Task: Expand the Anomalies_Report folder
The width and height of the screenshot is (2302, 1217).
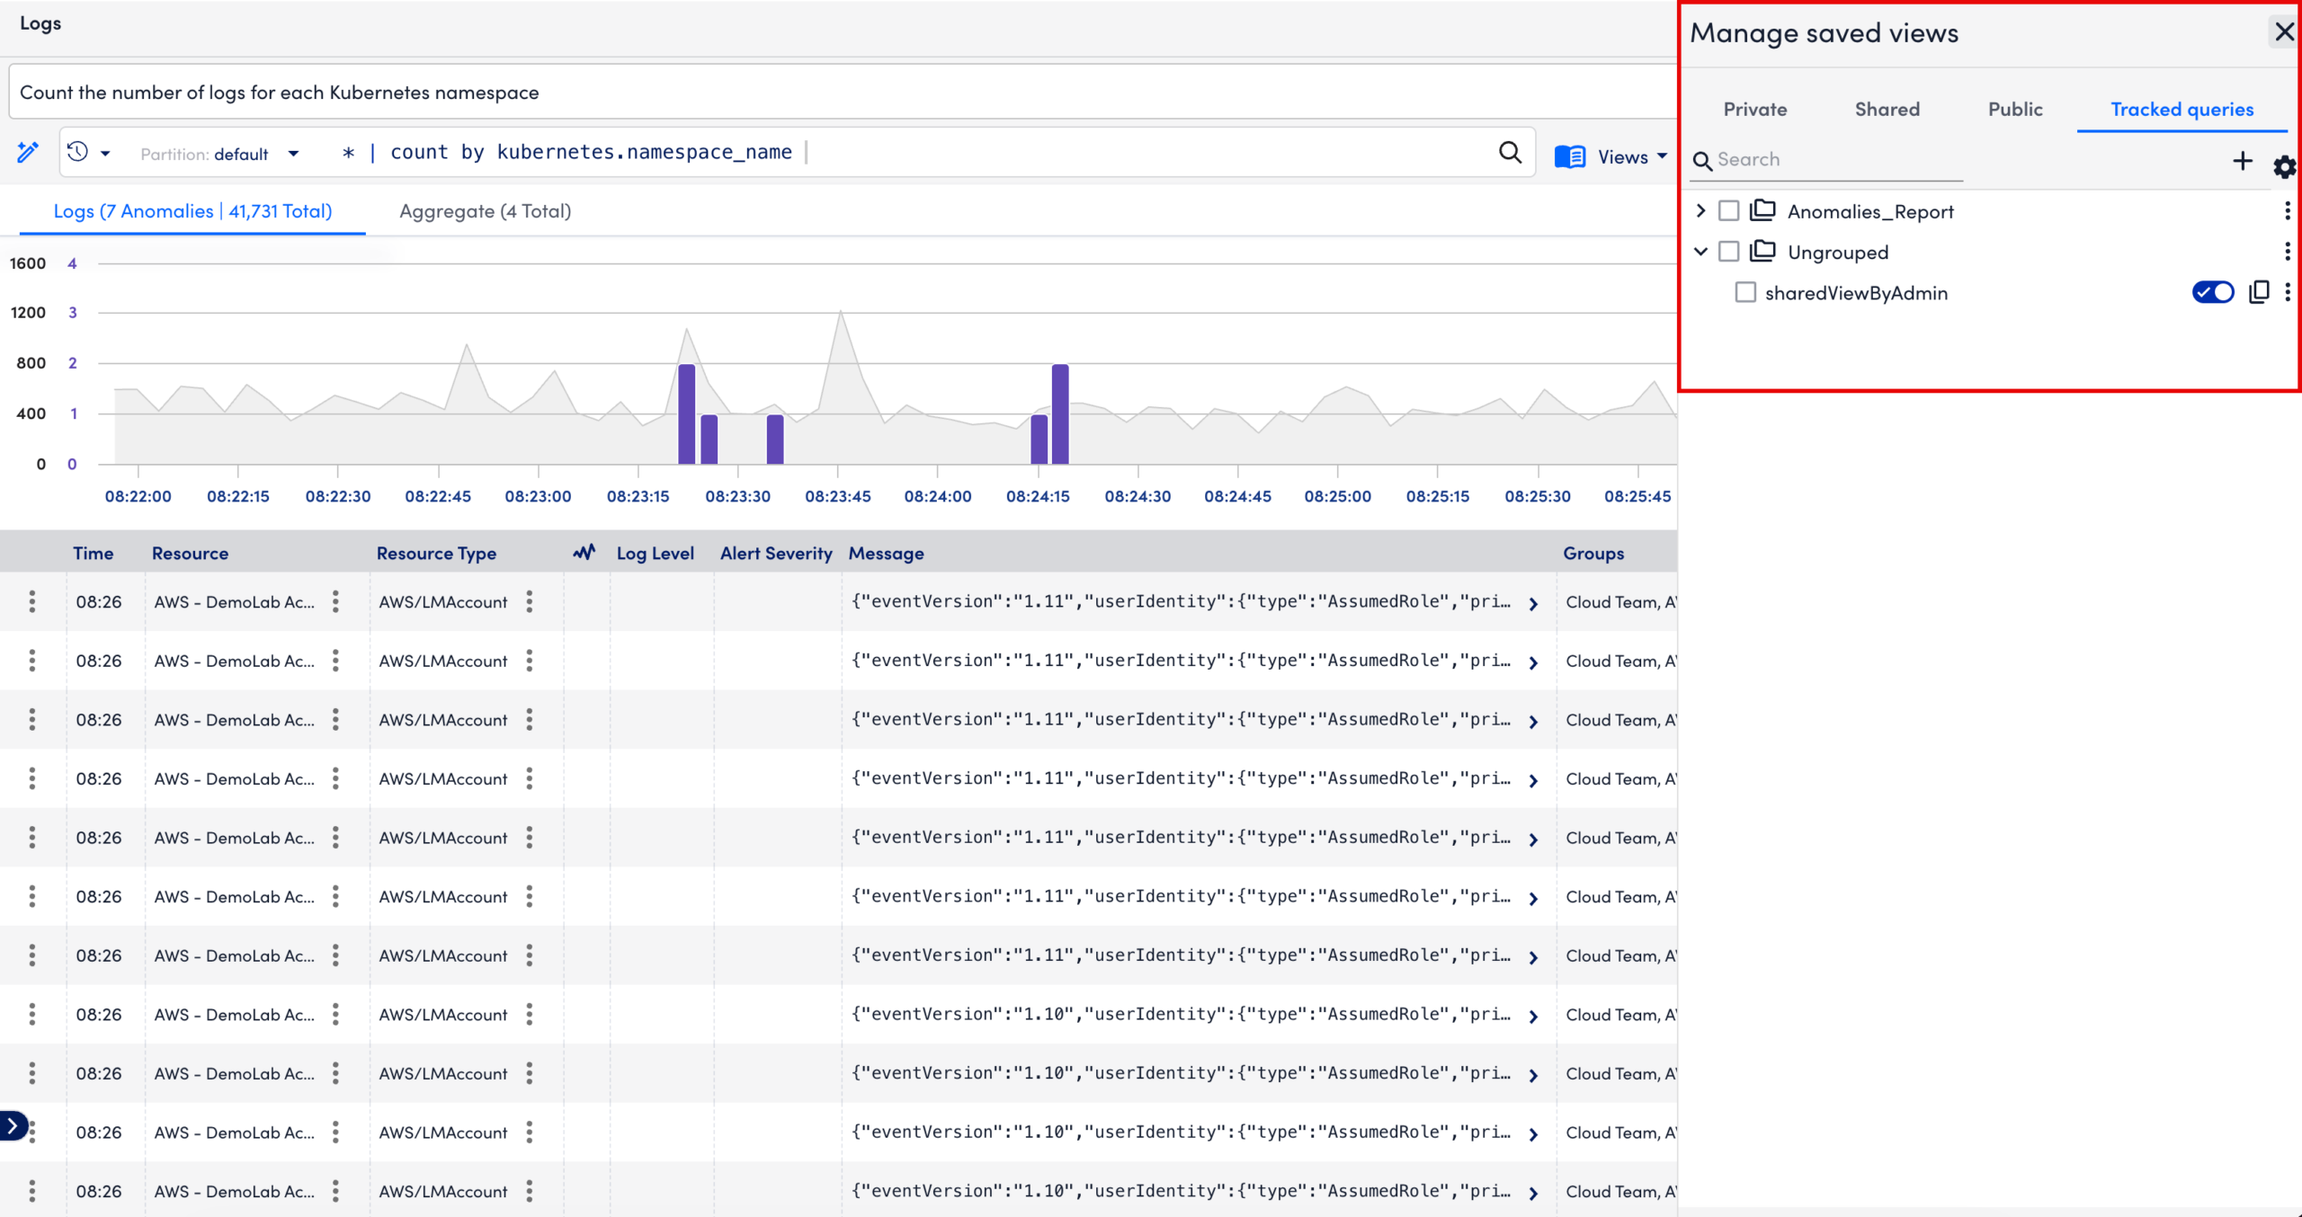Action: (x=1700, y=210)
